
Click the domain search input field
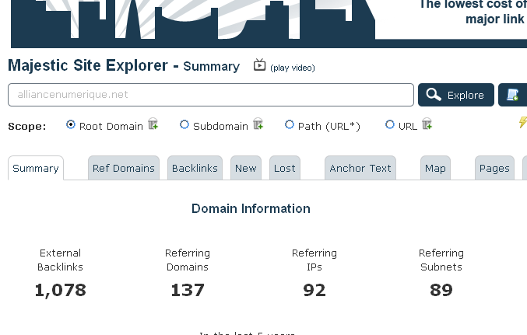tap(211, 95)
